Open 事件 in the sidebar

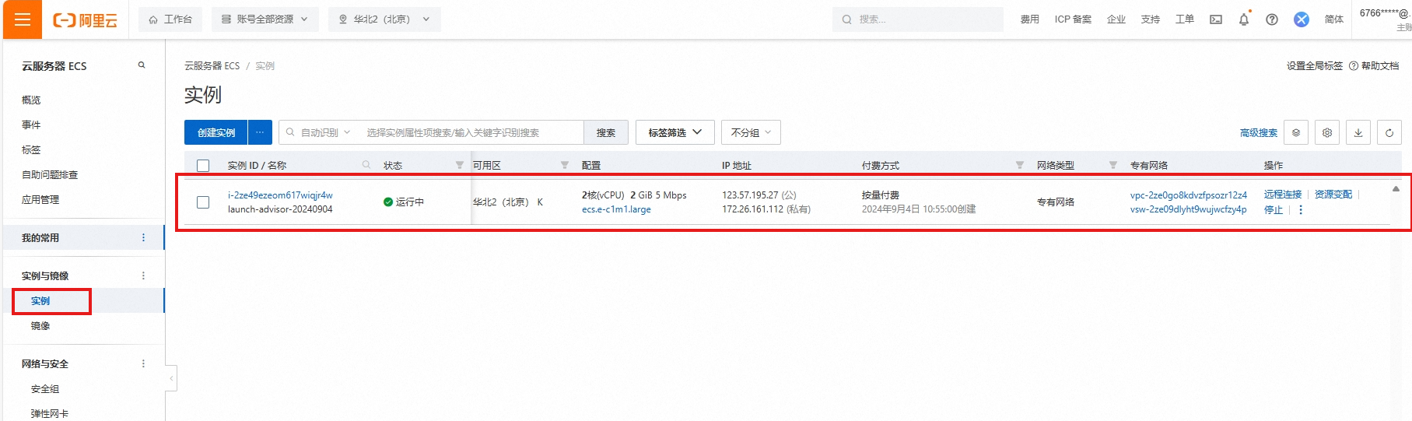click(x=31, y=125)
